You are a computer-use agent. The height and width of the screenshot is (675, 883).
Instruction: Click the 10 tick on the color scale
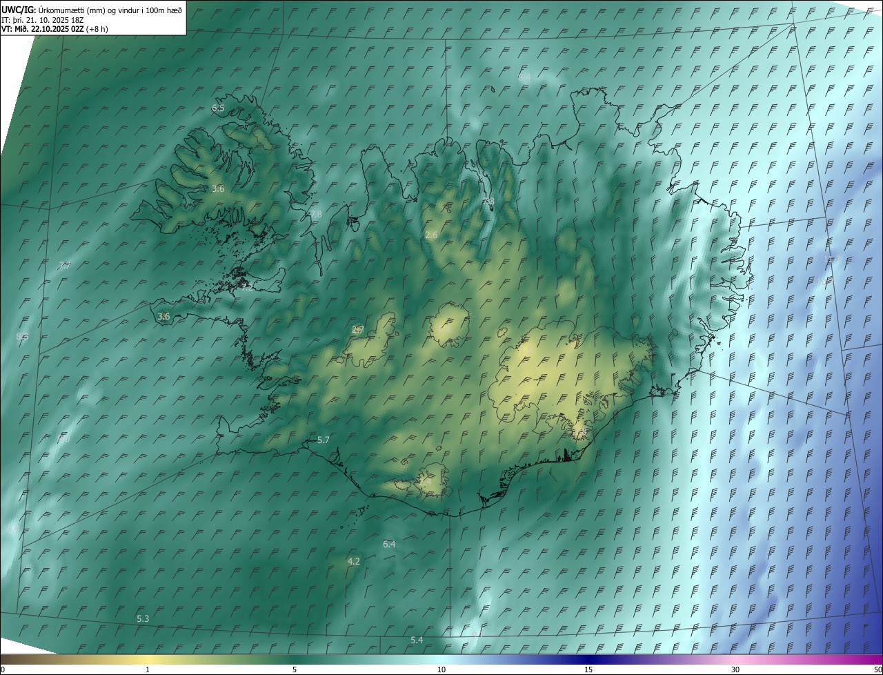tap(441, 670)
